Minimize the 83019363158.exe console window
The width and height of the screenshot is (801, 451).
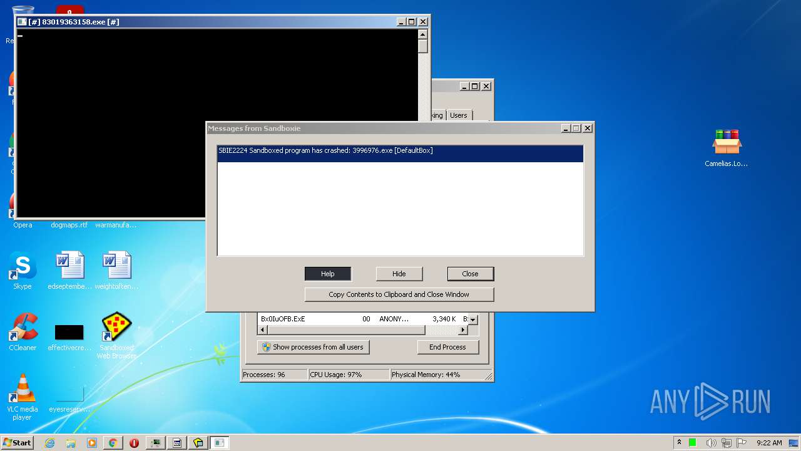pos(401,22)
